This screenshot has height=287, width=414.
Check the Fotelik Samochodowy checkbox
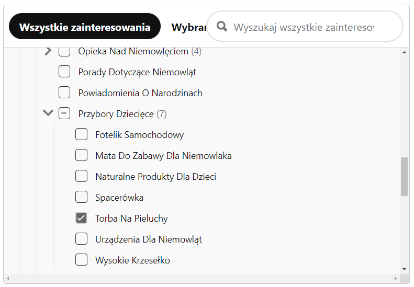point(81,134)
